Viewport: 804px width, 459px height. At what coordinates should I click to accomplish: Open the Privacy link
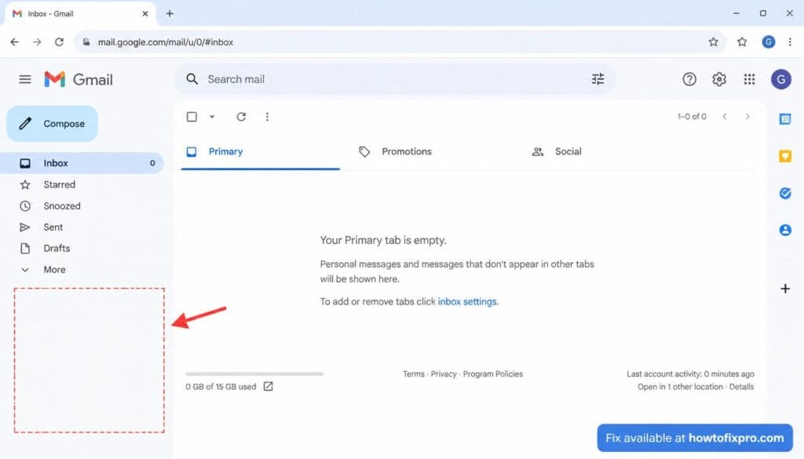pyautogui.click(x=444, y=374)
